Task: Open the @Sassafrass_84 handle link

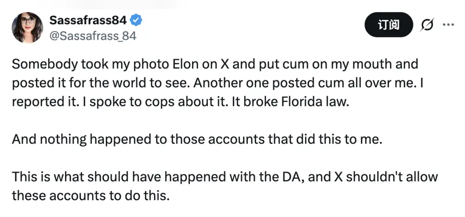Action: (93, 35)
